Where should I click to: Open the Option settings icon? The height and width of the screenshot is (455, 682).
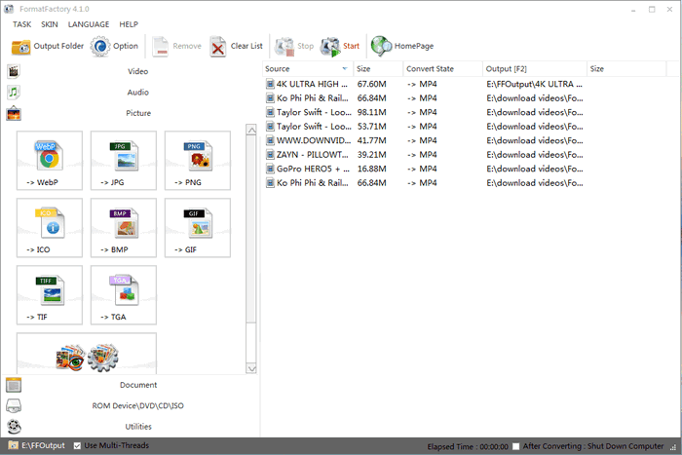pos(100,46)
